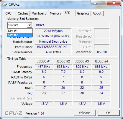Click the Serial Number label
Screen dimensions: 123x119
(22, 52)
